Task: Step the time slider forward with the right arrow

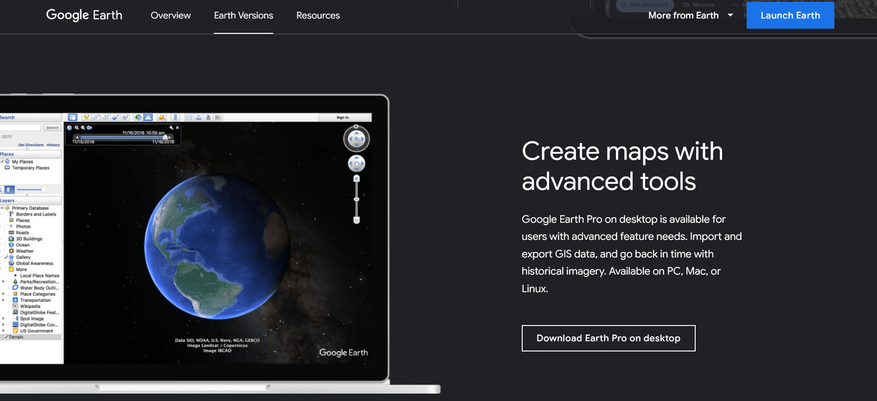Action: [x=170, y=138]
